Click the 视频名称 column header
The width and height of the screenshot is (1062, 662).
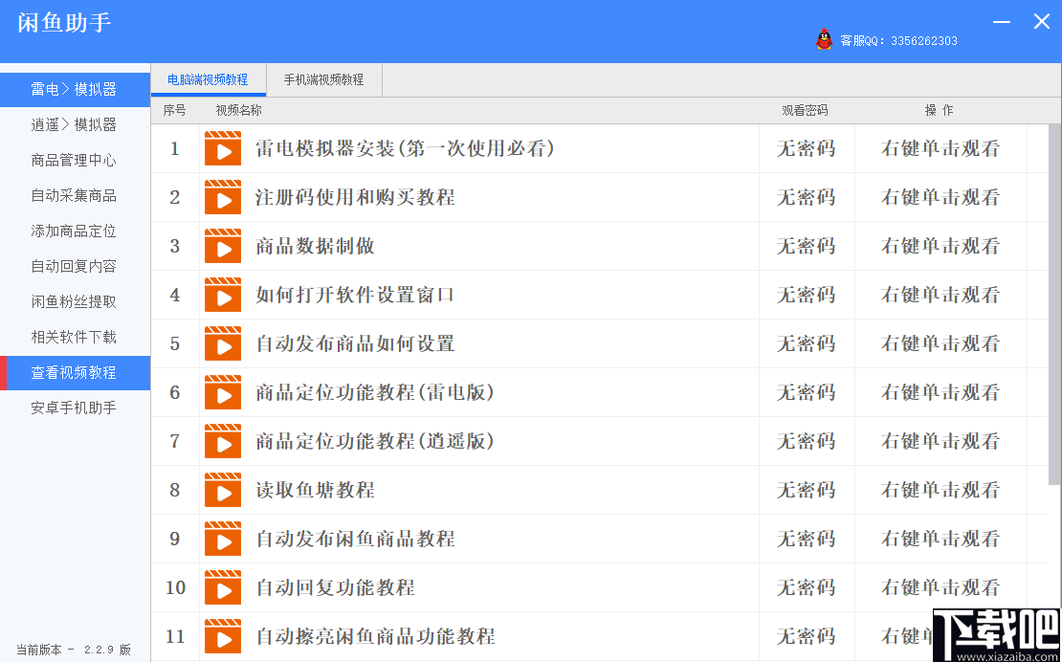tap(238, 110)
